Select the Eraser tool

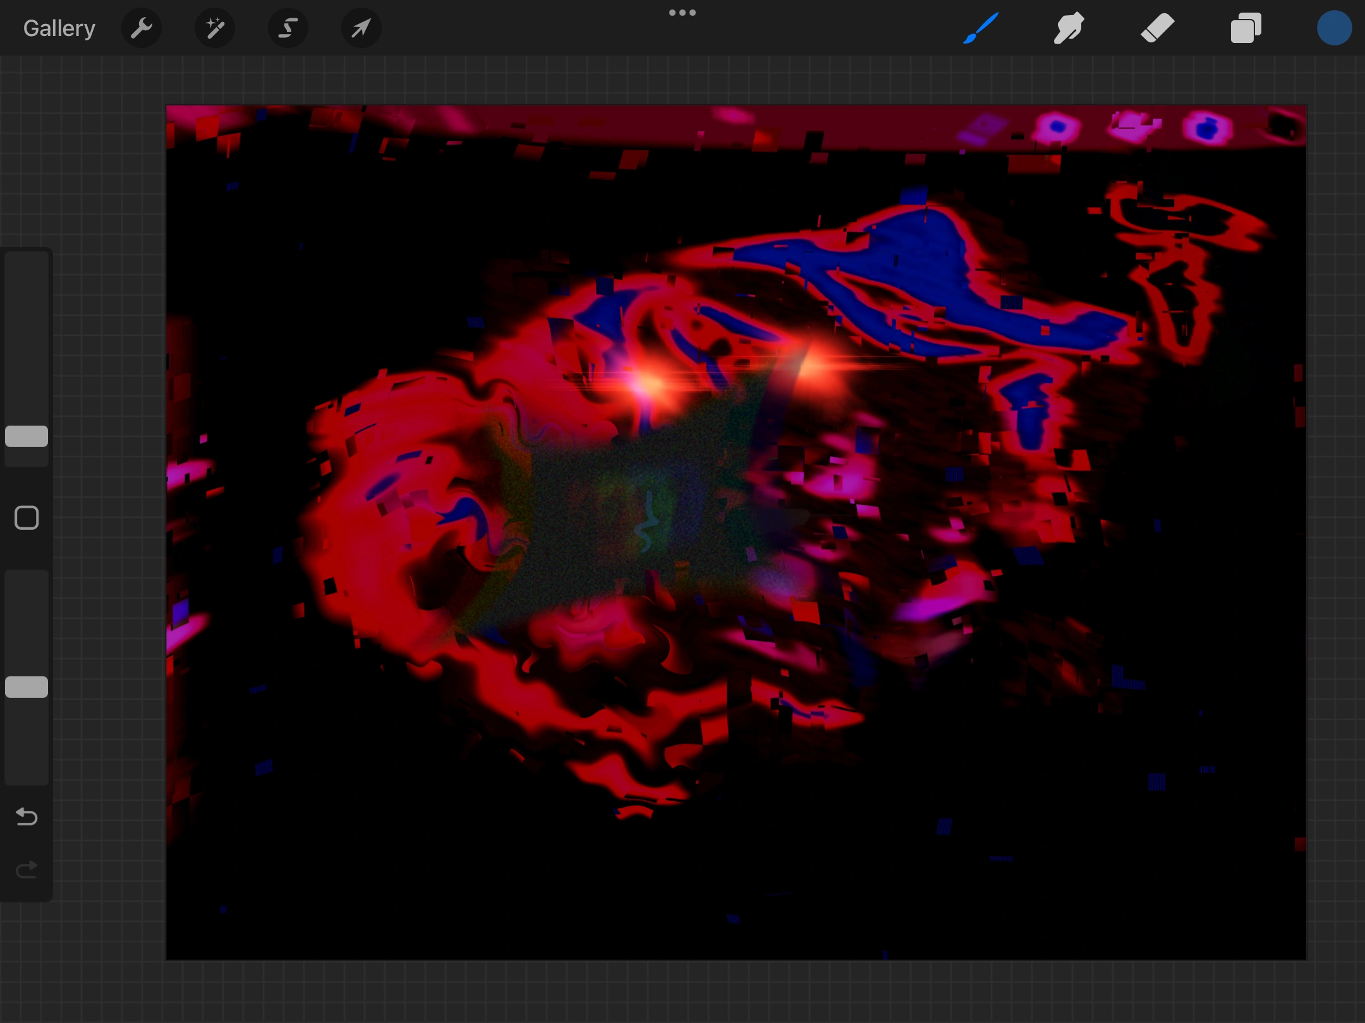coord(1157,28)
